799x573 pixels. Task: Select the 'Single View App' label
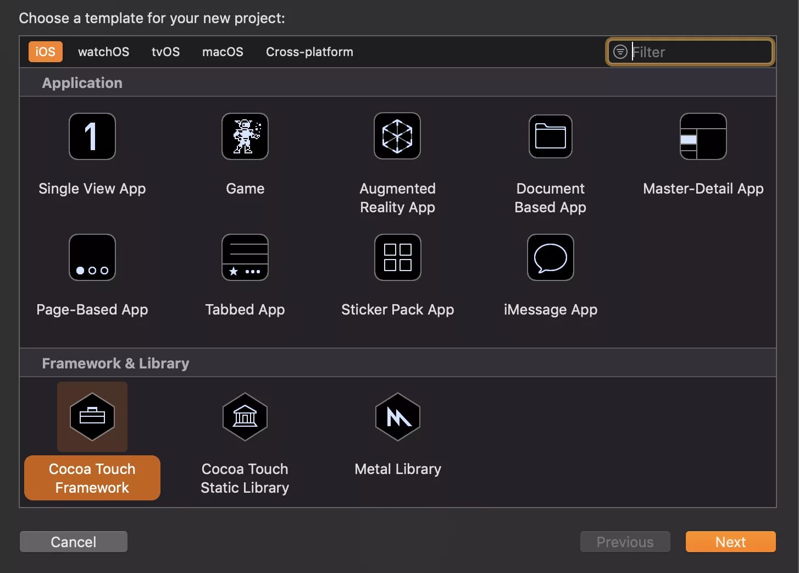(92, 189)
